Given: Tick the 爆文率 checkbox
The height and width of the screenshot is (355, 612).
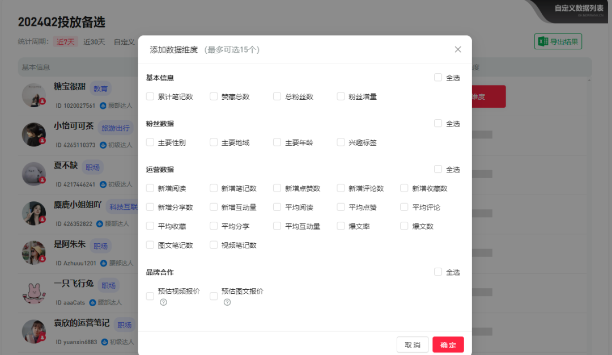Looking at the screenshot, I should (341, 226).
